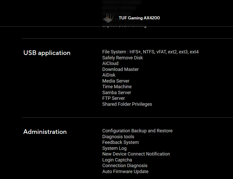Screen dimensions: 233x179
Task: Select the FTP Server feature text
Action: (114, 98)
